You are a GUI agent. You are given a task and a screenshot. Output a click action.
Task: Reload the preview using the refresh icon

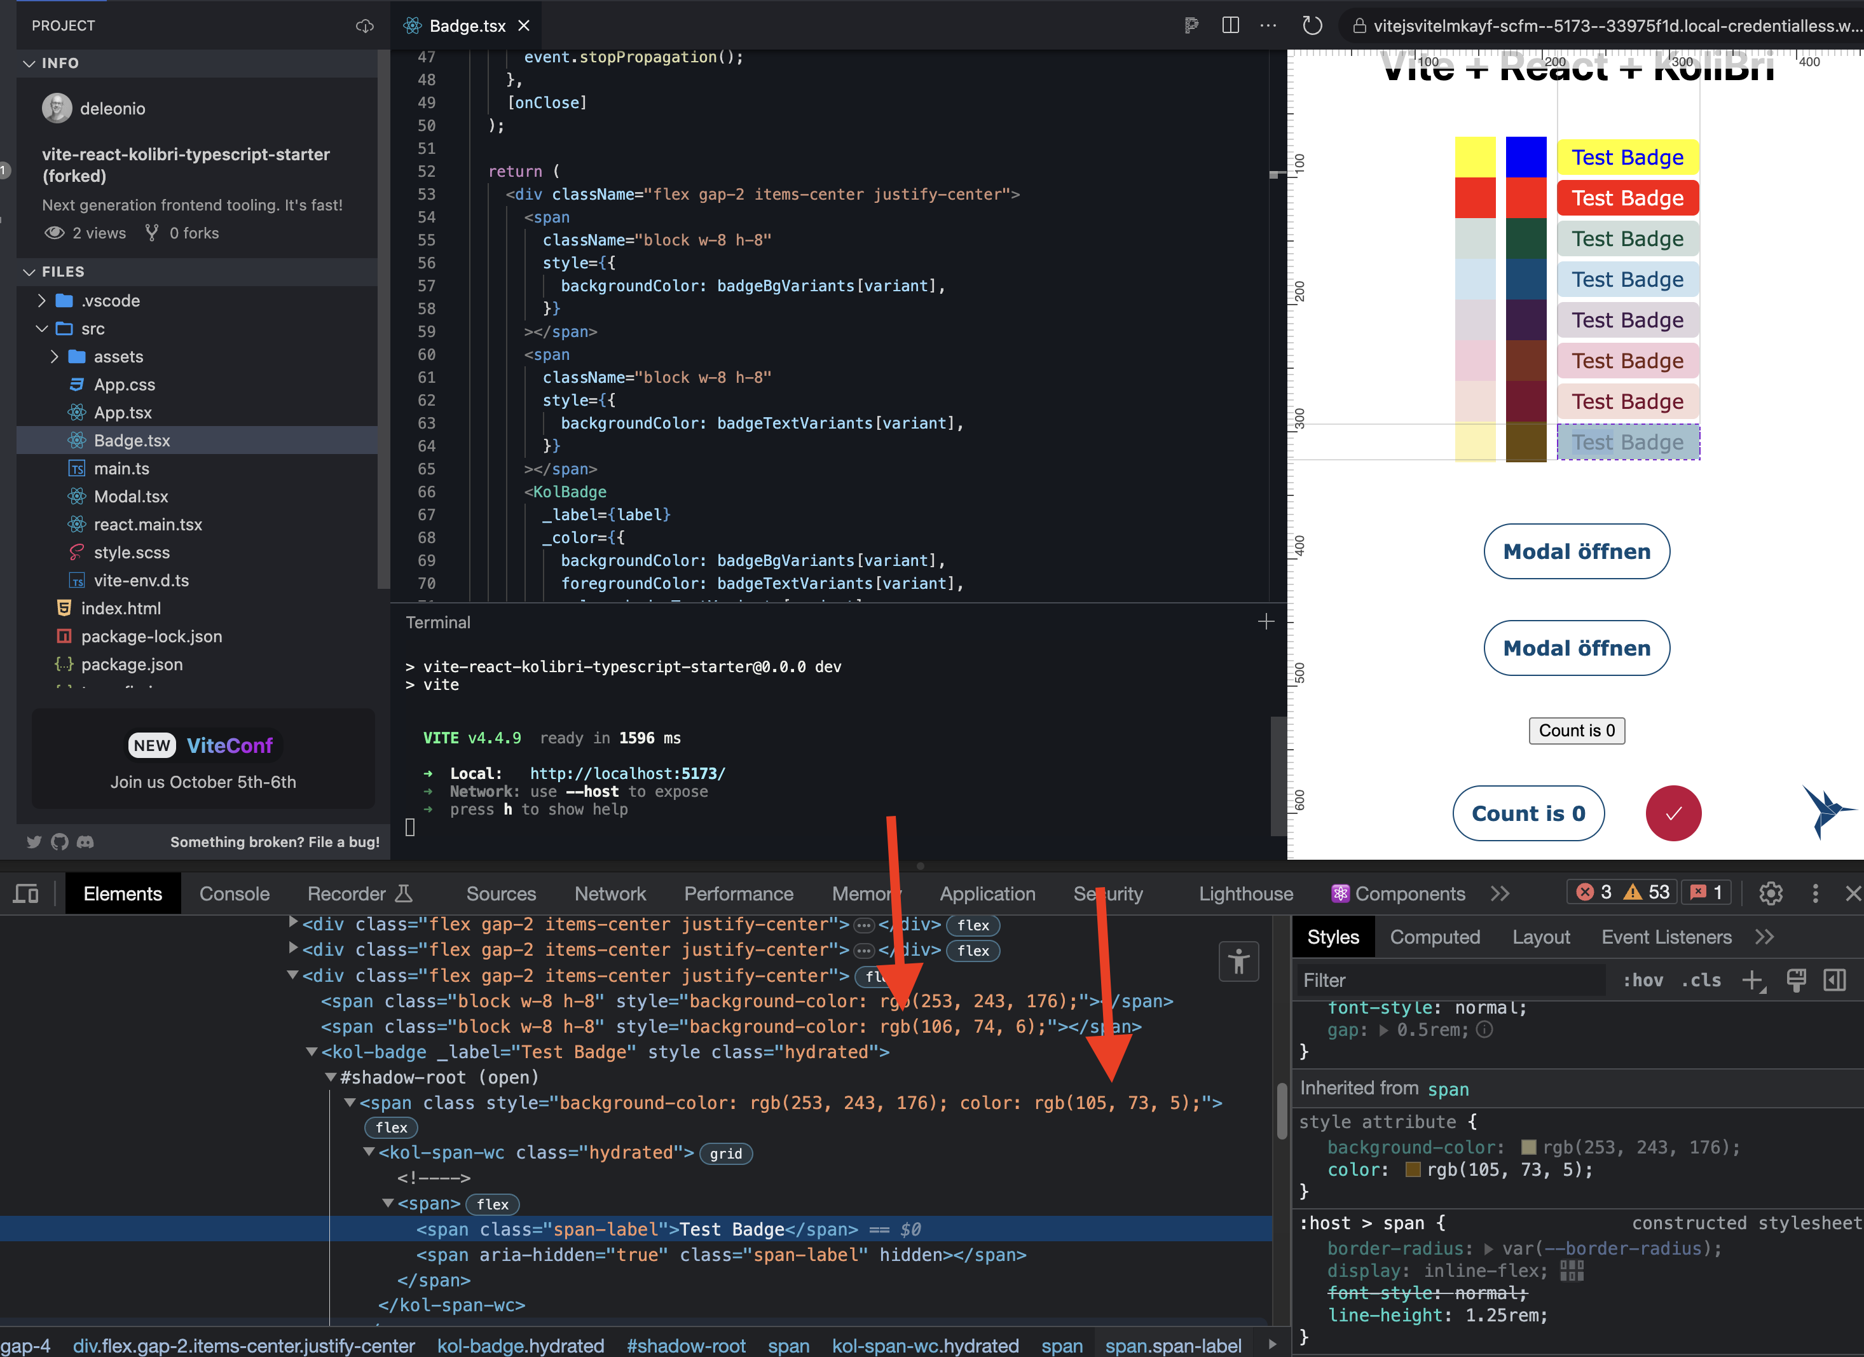(x=1312, y=25)
